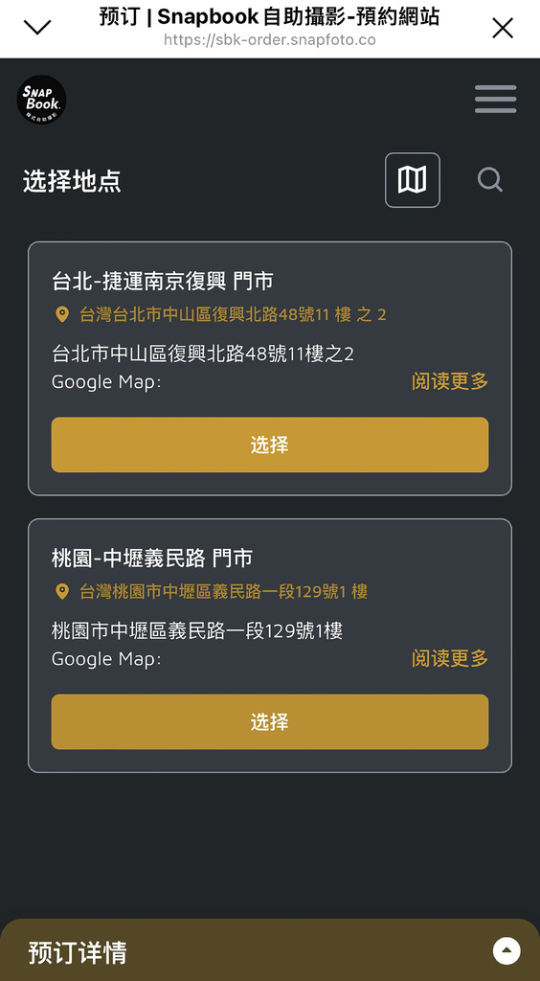Tap the 选择地点 heading

point(72,181)
